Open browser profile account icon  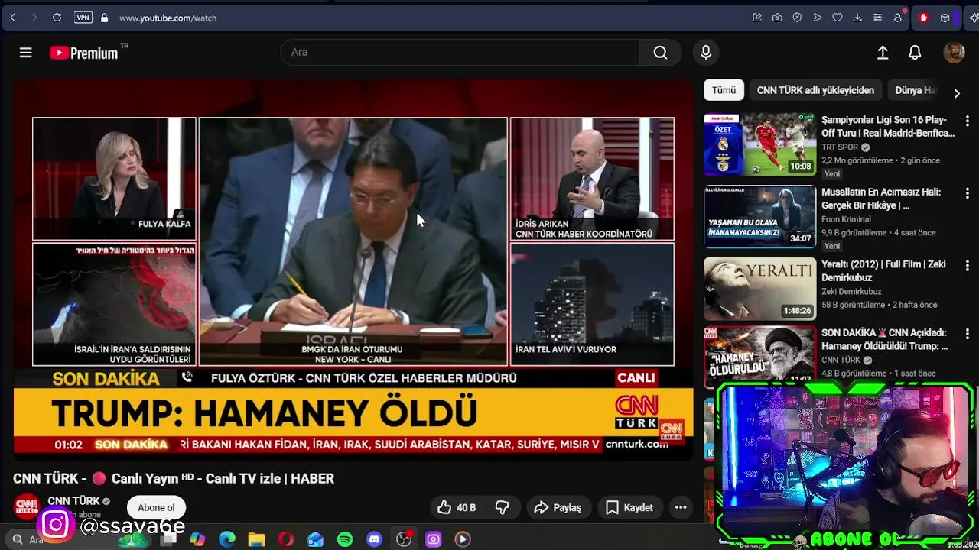(898, 18)
